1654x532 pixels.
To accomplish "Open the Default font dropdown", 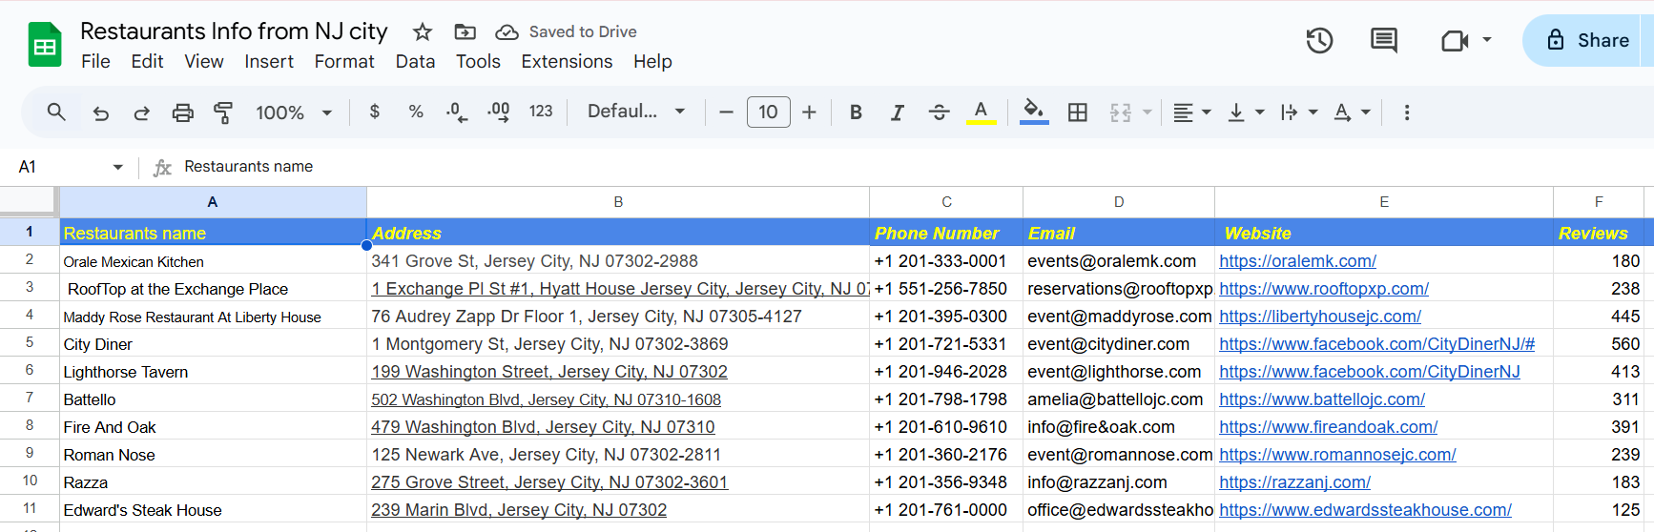I will [x=636, y=112].
